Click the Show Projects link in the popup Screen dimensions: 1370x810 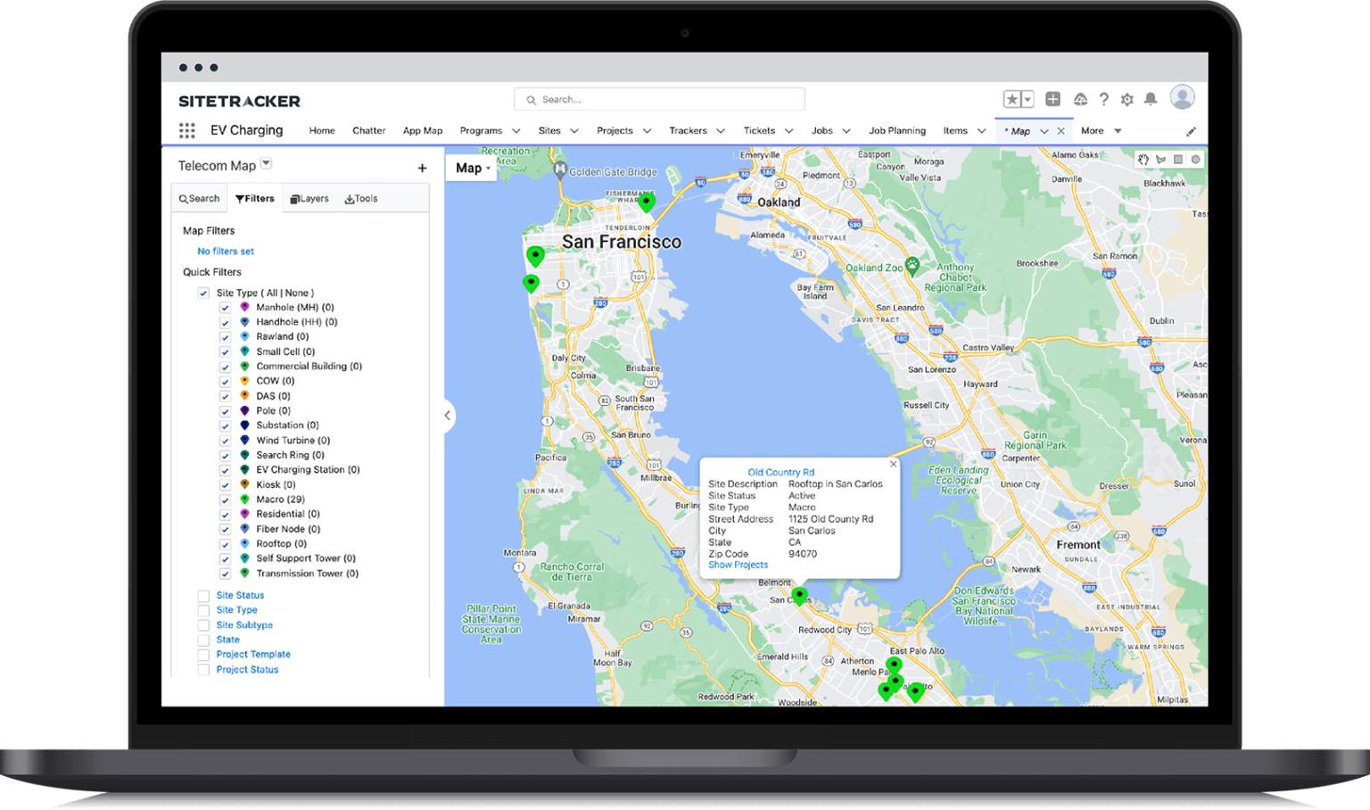[x=738, y=565]
